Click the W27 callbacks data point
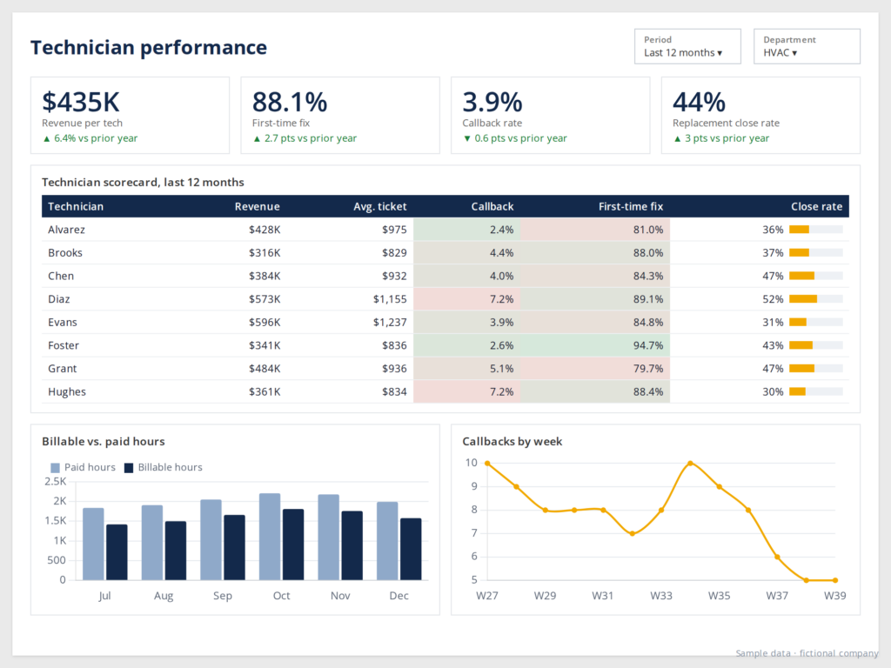 tap(487, 464)
